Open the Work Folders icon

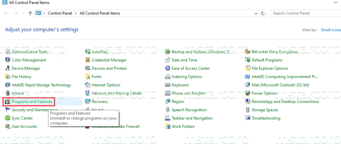click(x=168, y=127)
